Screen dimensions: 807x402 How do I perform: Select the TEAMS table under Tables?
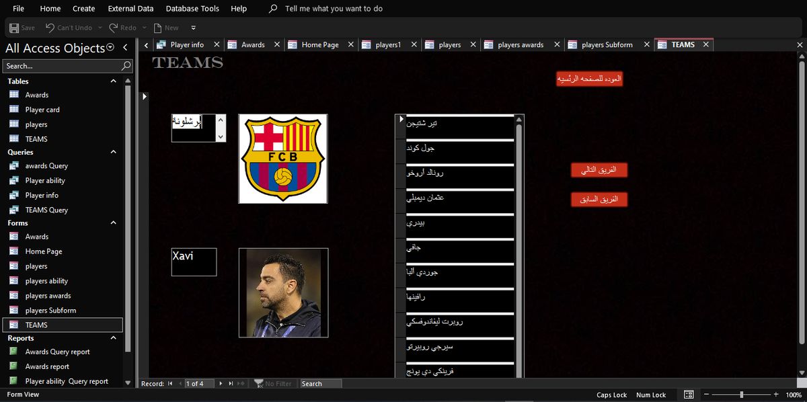pos(63,139)
